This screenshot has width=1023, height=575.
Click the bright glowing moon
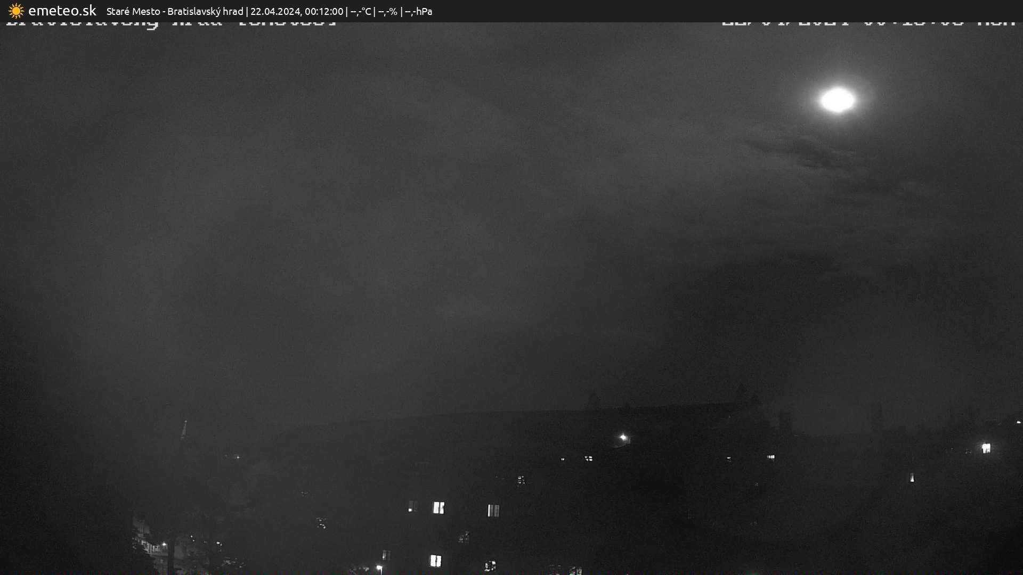point(837,100)
